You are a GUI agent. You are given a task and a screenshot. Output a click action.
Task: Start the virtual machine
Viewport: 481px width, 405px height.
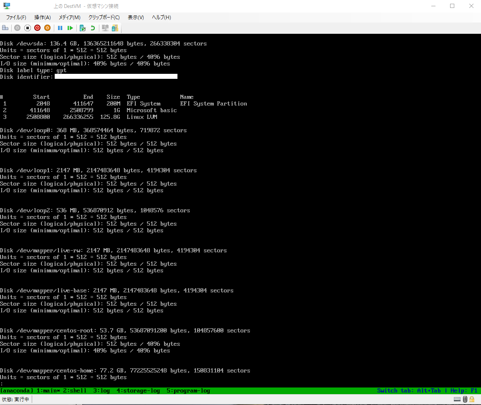(x=17, y=28)
